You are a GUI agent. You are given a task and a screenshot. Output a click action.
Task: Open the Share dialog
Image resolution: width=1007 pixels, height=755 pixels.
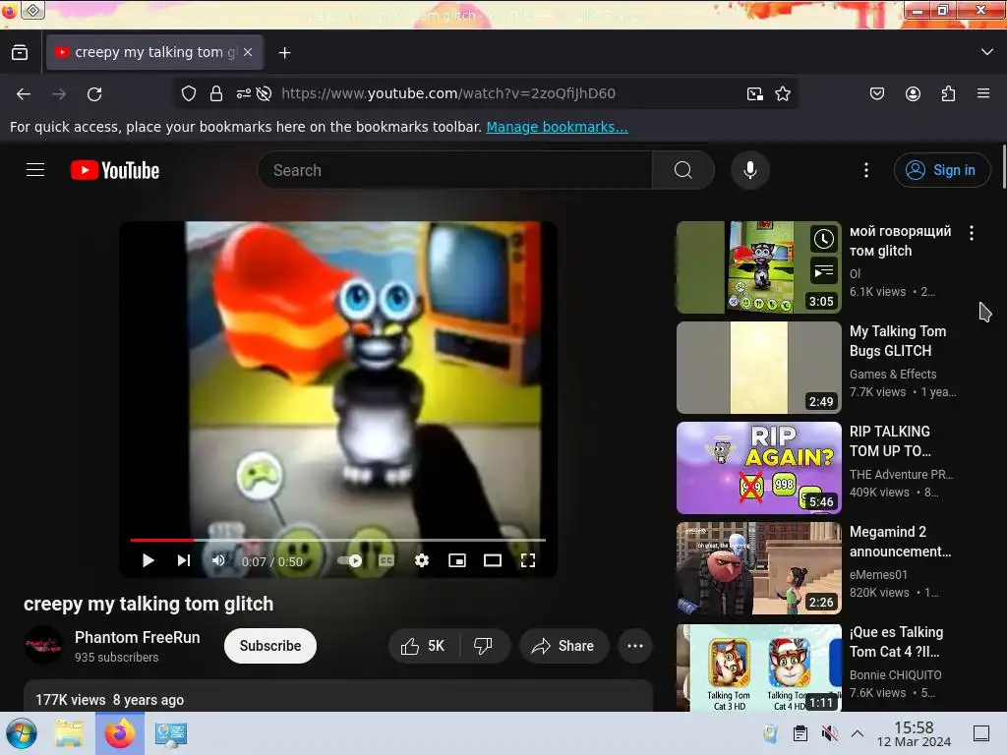[x=563, y=646]
